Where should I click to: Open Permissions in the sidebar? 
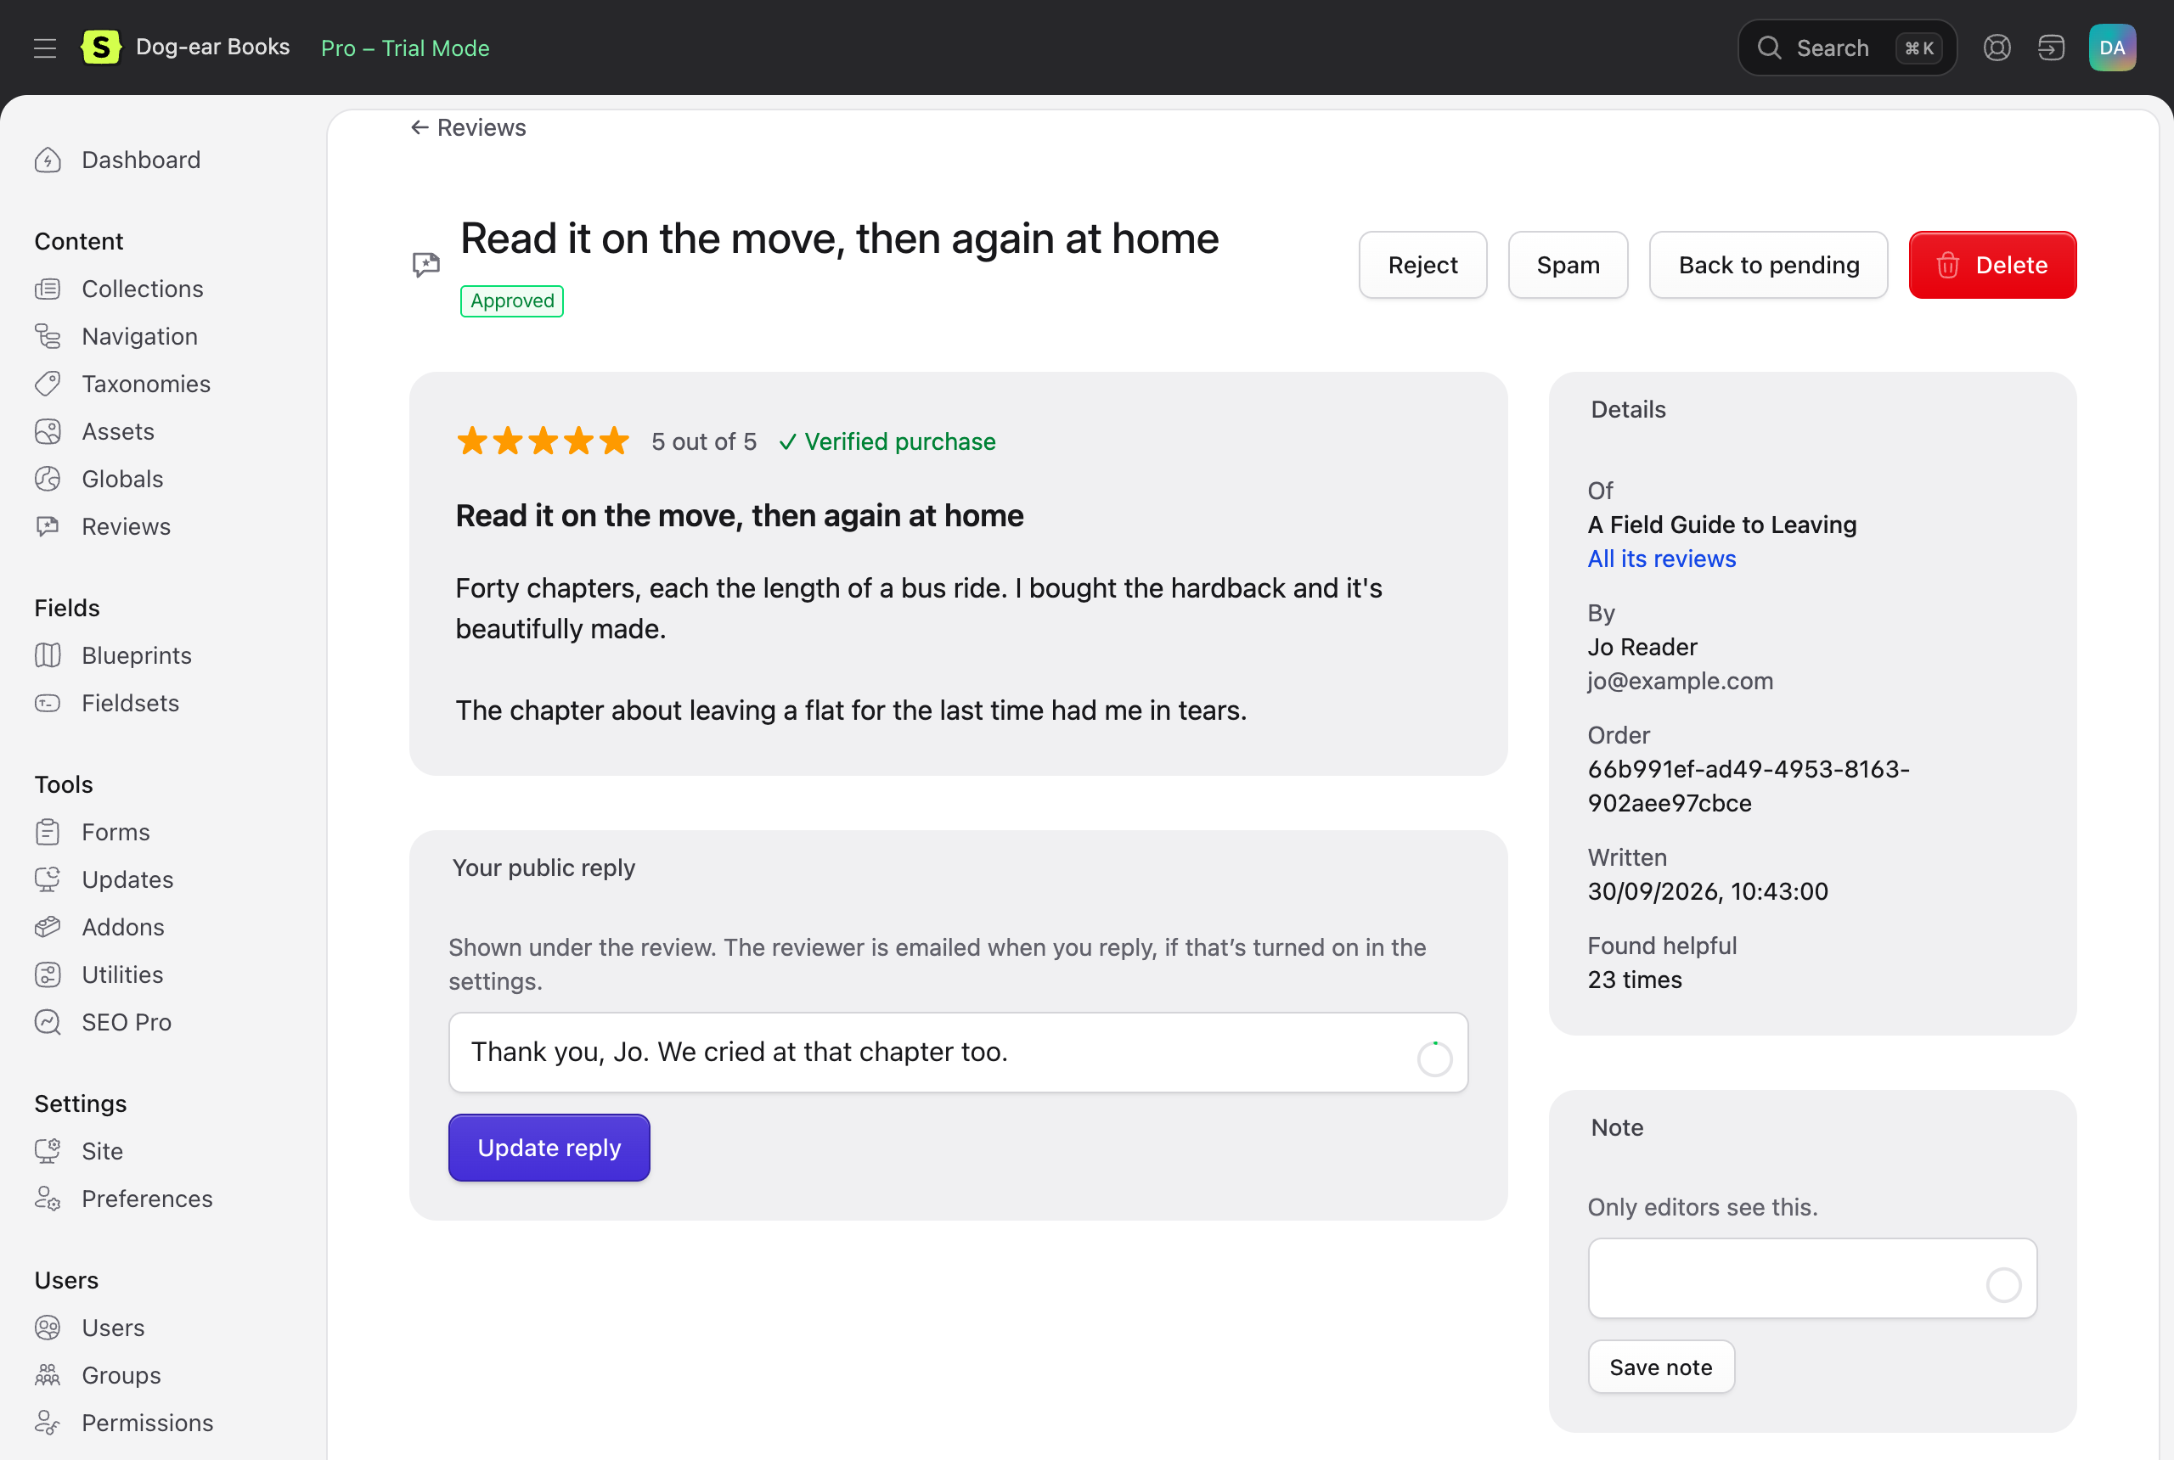(x=147, y=1423)
